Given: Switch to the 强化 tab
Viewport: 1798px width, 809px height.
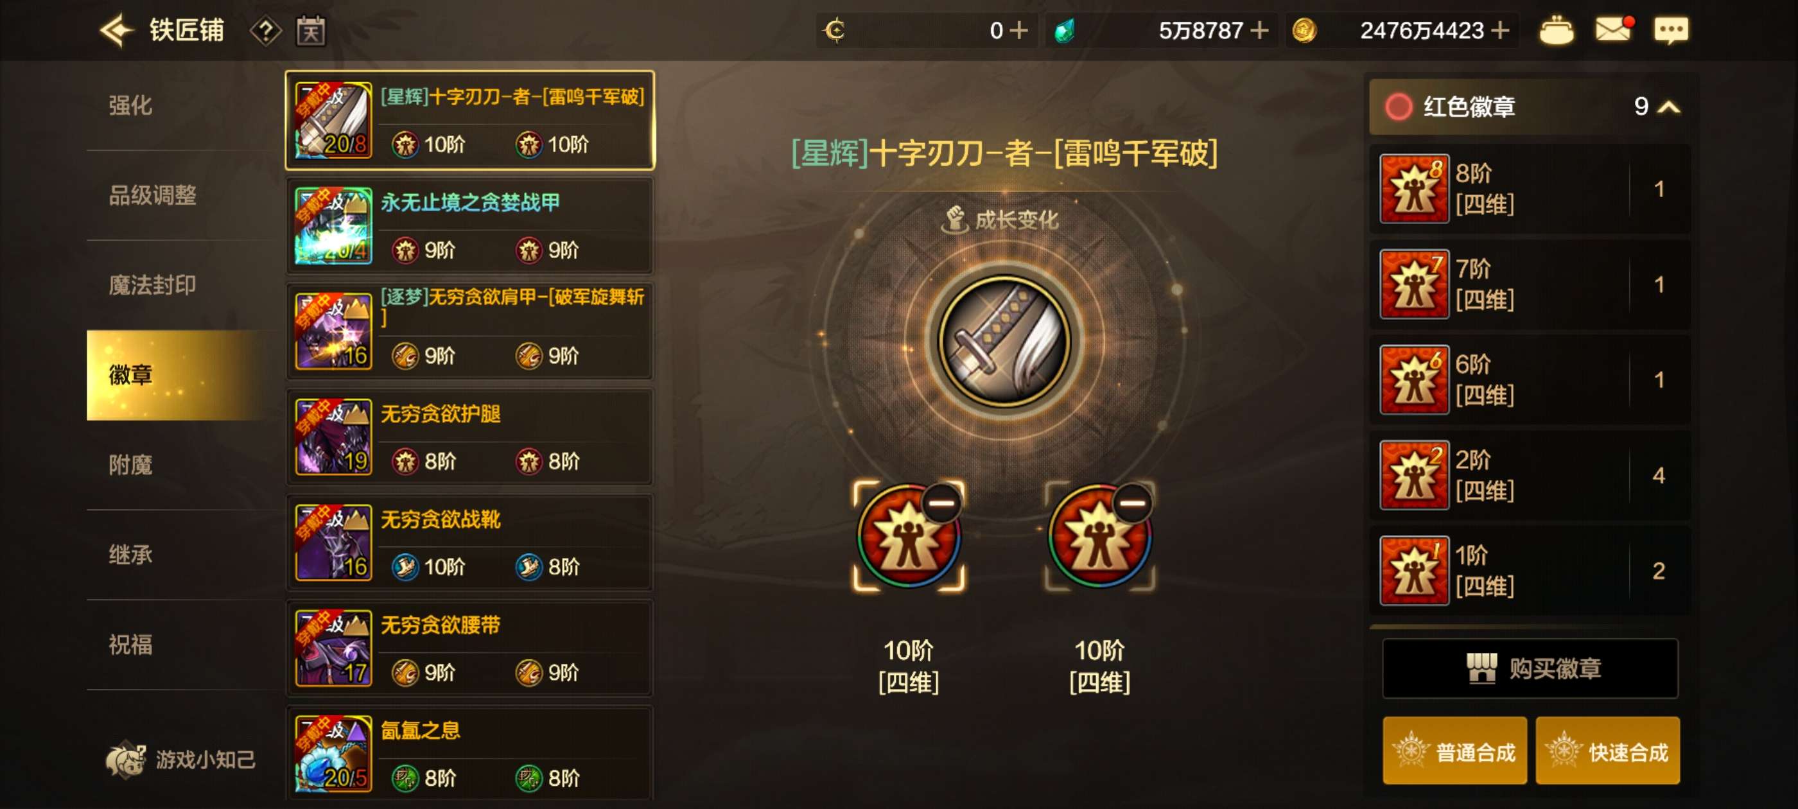Looking at the screenshot, I should click(x=130, y=105).
